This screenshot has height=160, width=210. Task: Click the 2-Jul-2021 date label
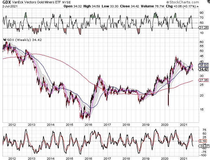click(x=9, y=7)
